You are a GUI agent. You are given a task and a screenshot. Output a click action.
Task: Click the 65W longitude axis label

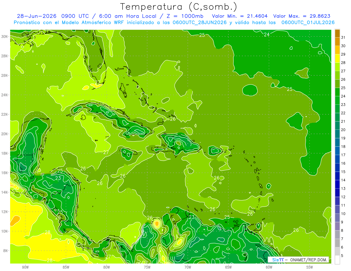pyautogui.click(x=228, y=267)
